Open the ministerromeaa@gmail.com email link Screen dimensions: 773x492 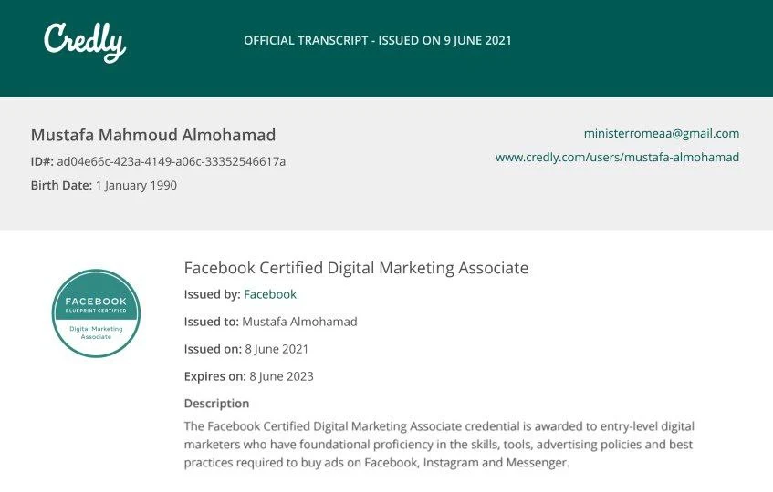(x=661, y=133)
